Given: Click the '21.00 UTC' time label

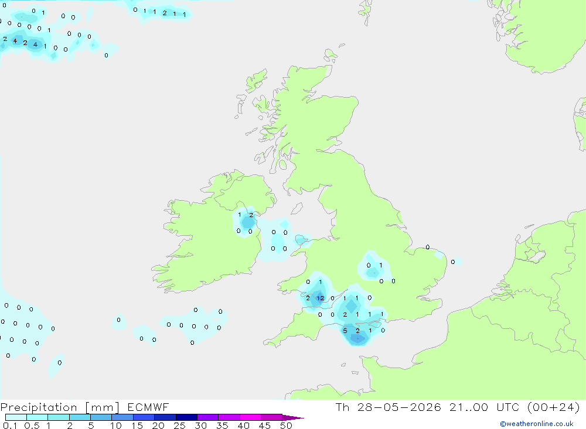Looking at the screenshot, I should 485,407.
